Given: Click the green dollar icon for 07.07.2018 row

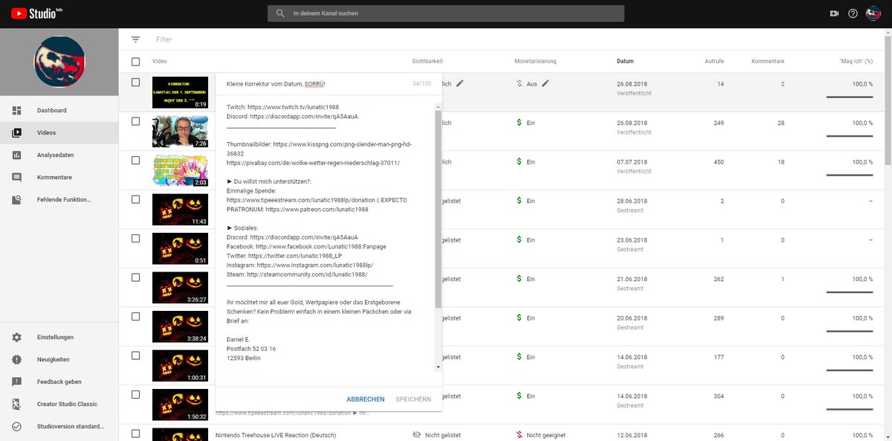Looking at the screenshot, I should coord(519,161).
